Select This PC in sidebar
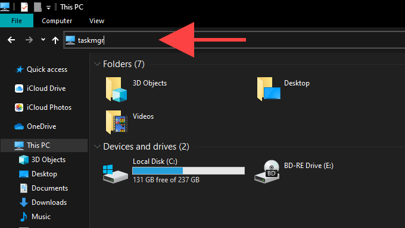This screenshot has height=228, width=405. pyautogui.click(x=44, y=145)
